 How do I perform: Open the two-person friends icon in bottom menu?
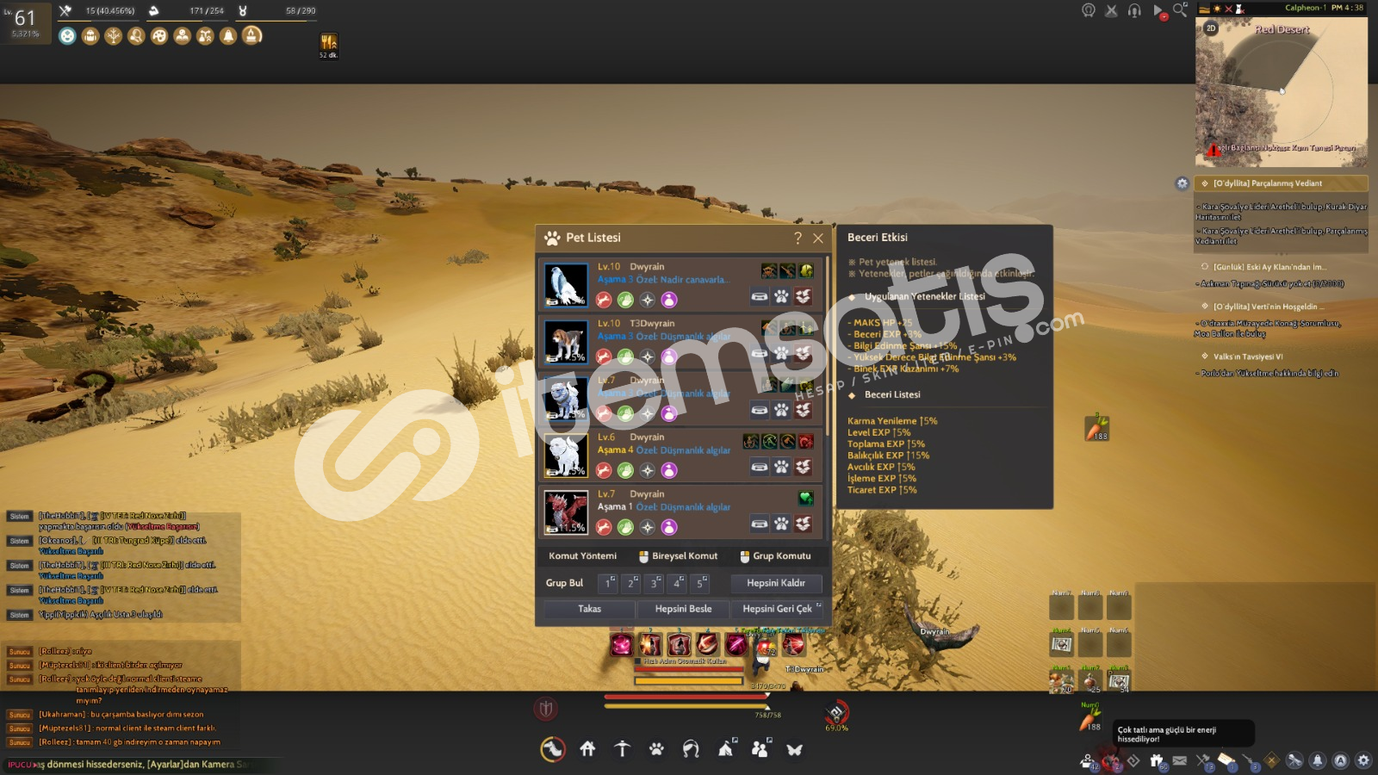pos(760,748)
